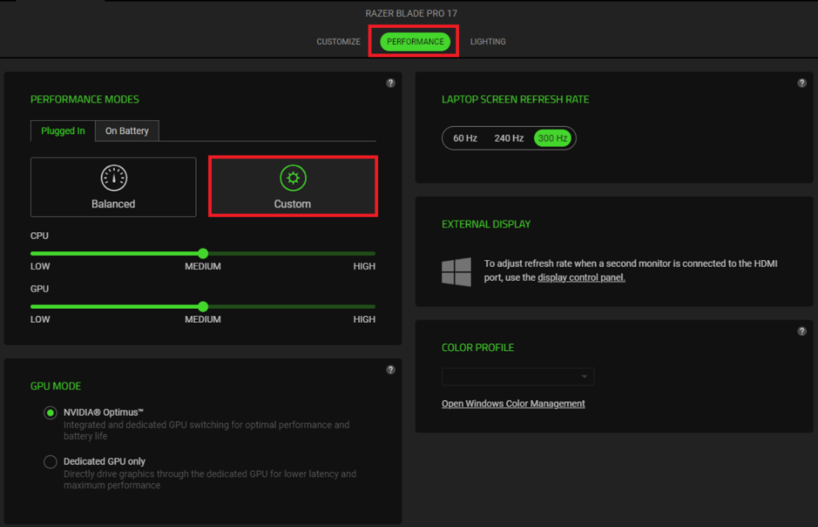Viewport: 818px width, 527px height.
Task: Open Windows Color Management
Action: pos(513,403)
